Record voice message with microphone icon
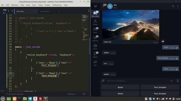This screenshot has height=101, width=181. (178, 81)
